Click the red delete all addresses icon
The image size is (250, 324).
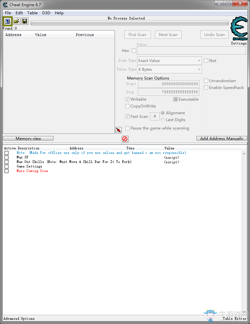click(x=125, y=139)
